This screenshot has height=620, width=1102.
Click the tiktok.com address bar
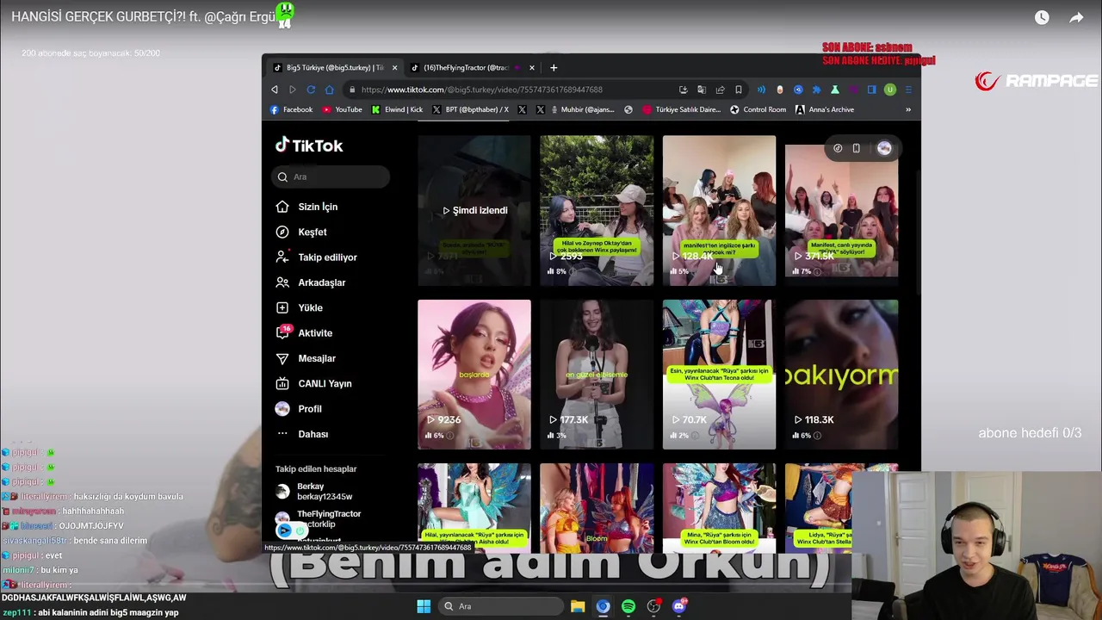coord(508,90)
